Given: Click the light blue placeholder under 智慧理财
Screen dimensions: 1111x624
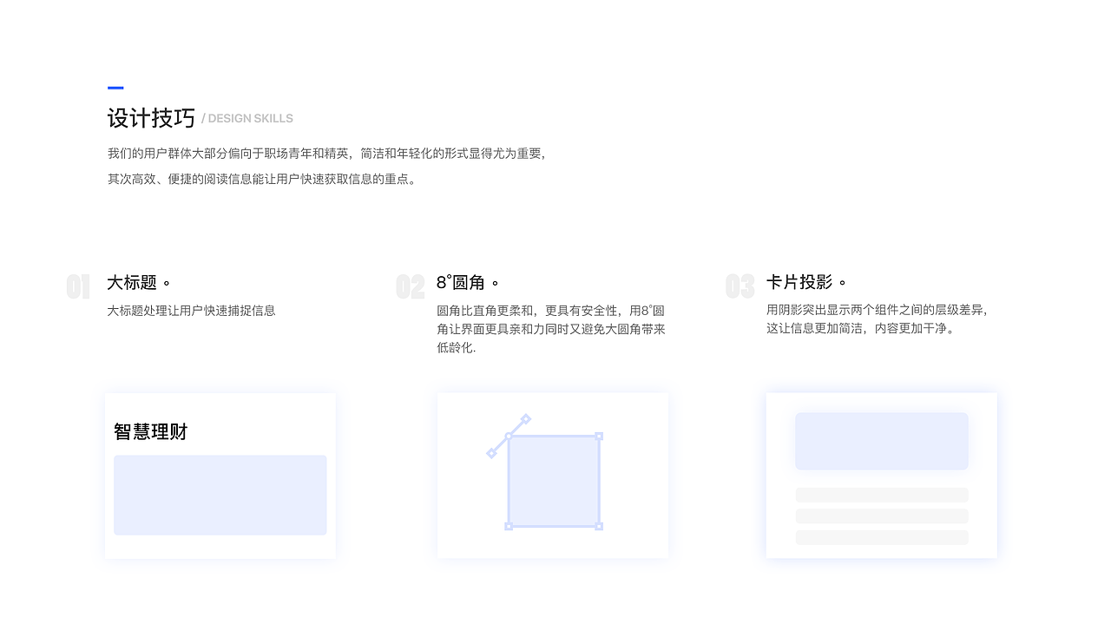Looking at the screenshot, I should (x=220, y=495).
